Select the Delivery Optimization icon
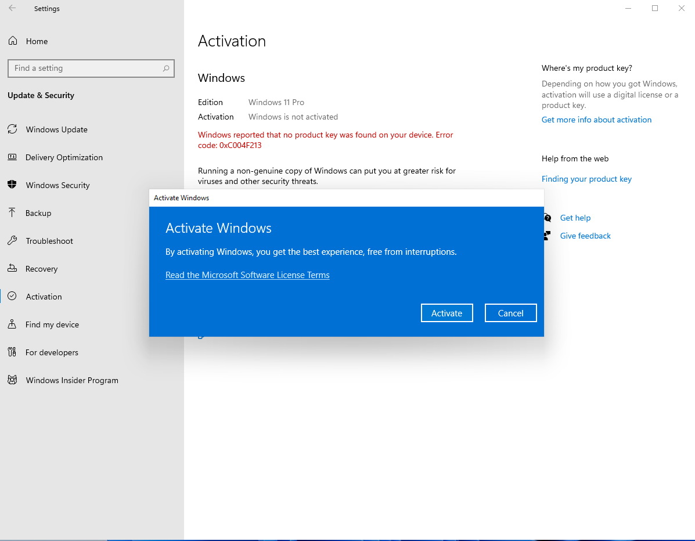 (x=12, y=157)
